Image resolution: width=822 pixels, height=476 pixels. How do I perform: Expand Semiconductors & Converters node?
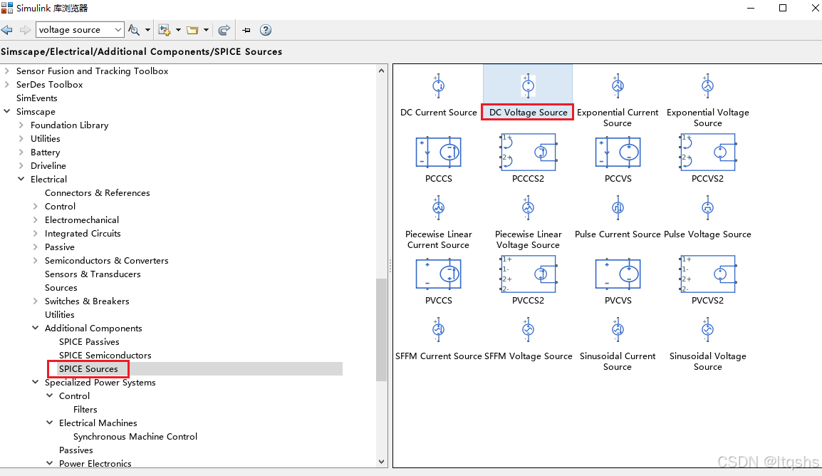click(x=35, y=261)
